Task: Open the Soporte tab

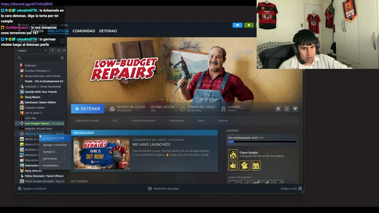Action: coord(223,120)
